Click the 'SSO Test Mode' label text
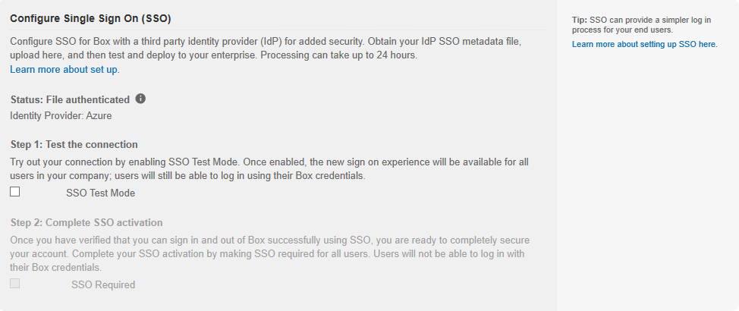Viewport: 739px width, 311px height. pyautogui.click(x=100, y=193)
